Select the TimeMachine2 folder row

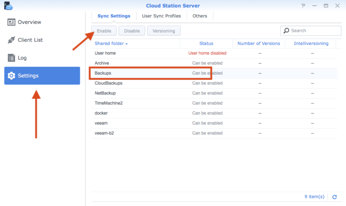coord(214,103)
